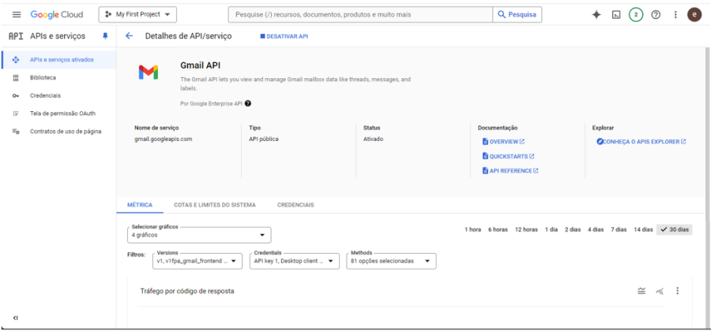This screenshot has width=711, height=331.
Task: Open the help question mark icon
Action: click(x=656, y=15)
